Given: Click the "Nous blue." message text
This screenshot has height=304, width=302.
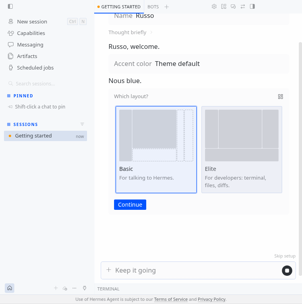Looking at the screenshot, I should pyautogui.click(x=125, y=81).
